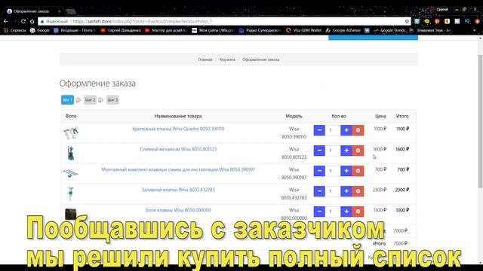Click the Главная breadcrumb link
The image size is (483, 271).
(205, 59)
